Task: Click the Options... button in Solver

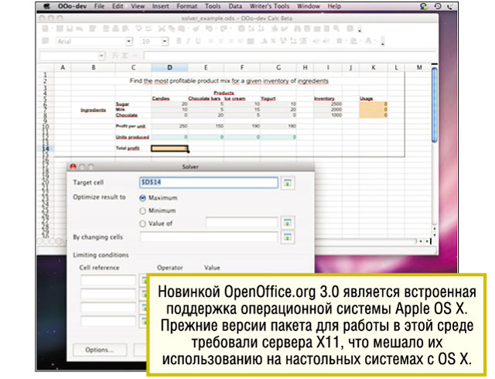Action: [x=100, y=350]
